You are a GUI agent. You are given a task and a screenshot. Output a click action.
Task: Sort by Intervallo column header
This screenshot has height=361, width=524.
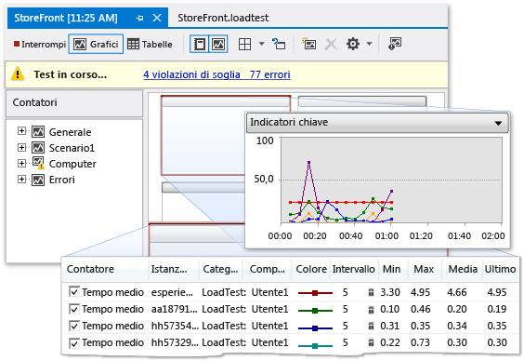[354, 269]
